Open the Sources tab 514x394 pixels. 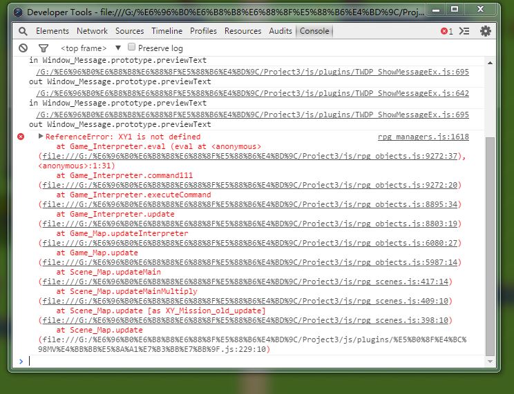pyautogui.click(x=129, y=31)
